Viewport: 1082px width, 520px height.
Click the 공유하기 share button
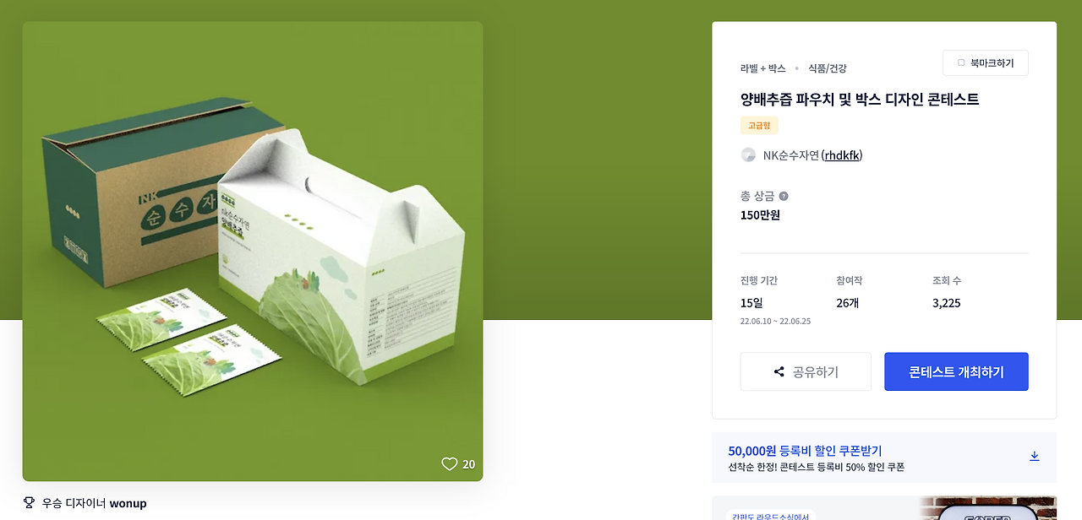[805, 371]
